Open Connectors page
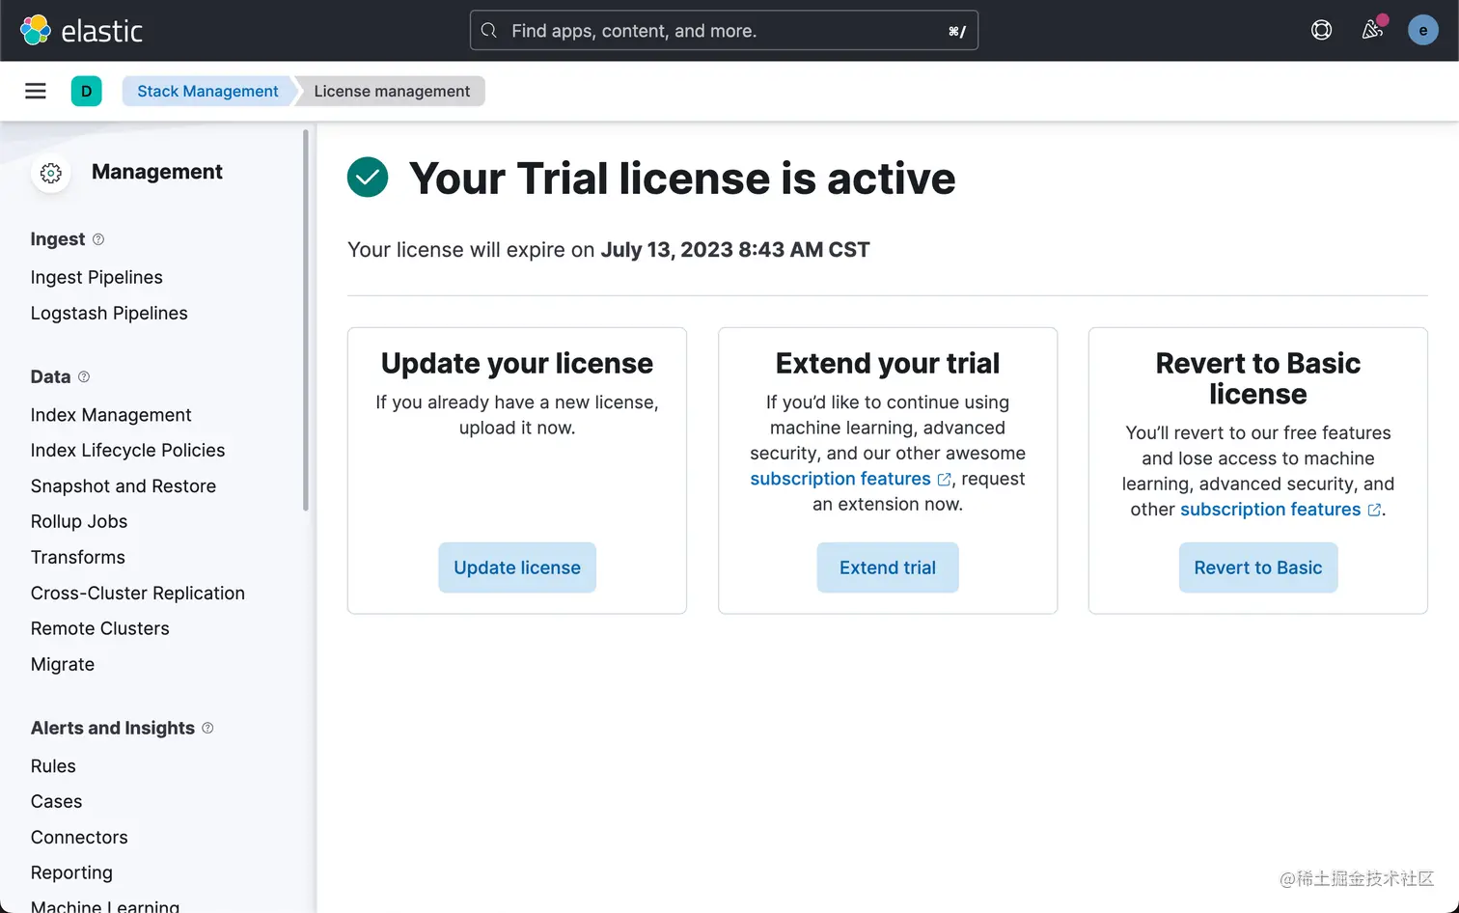 [x=79, y=837]
